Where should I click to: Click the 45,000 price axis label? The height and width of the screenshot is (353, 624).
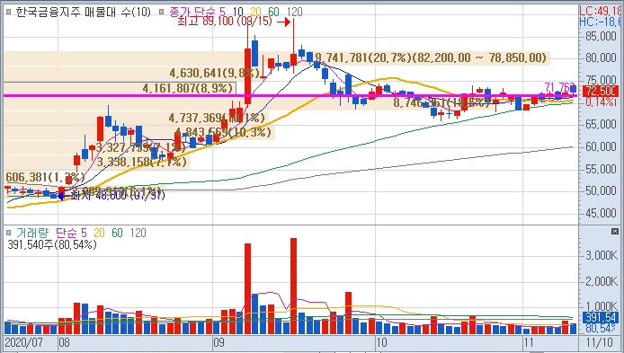pos(601,213)
